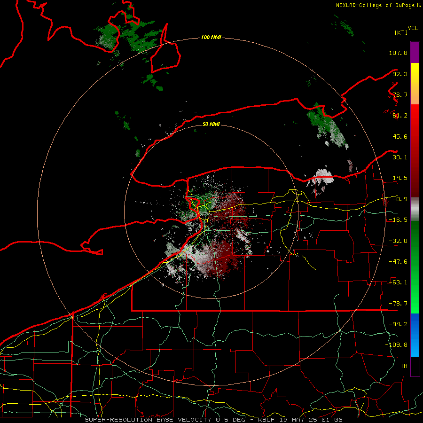Click the 61.2 legend value
Viewport: 423px width, 423px height.
pos(400,116)
